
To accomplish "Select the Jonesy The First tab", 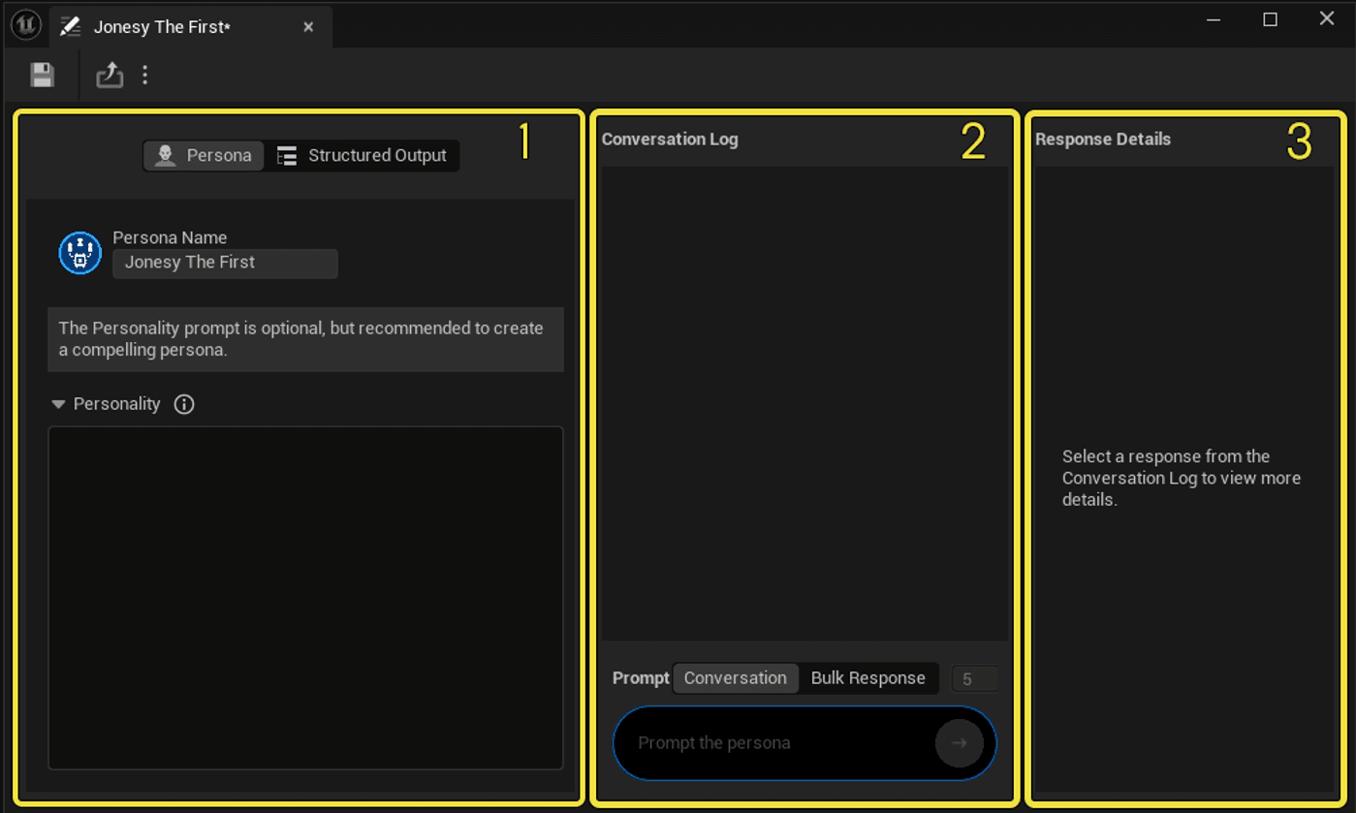I will (162, 27).
